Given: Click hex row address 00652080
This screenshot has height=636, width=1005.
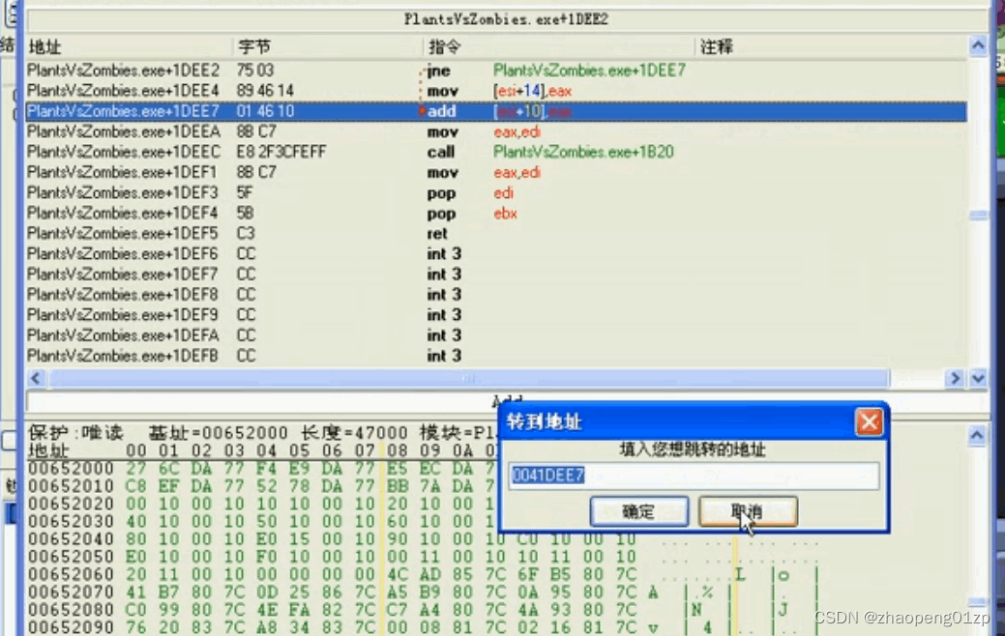Looking at the screenshot, I should tap(71, 610).
